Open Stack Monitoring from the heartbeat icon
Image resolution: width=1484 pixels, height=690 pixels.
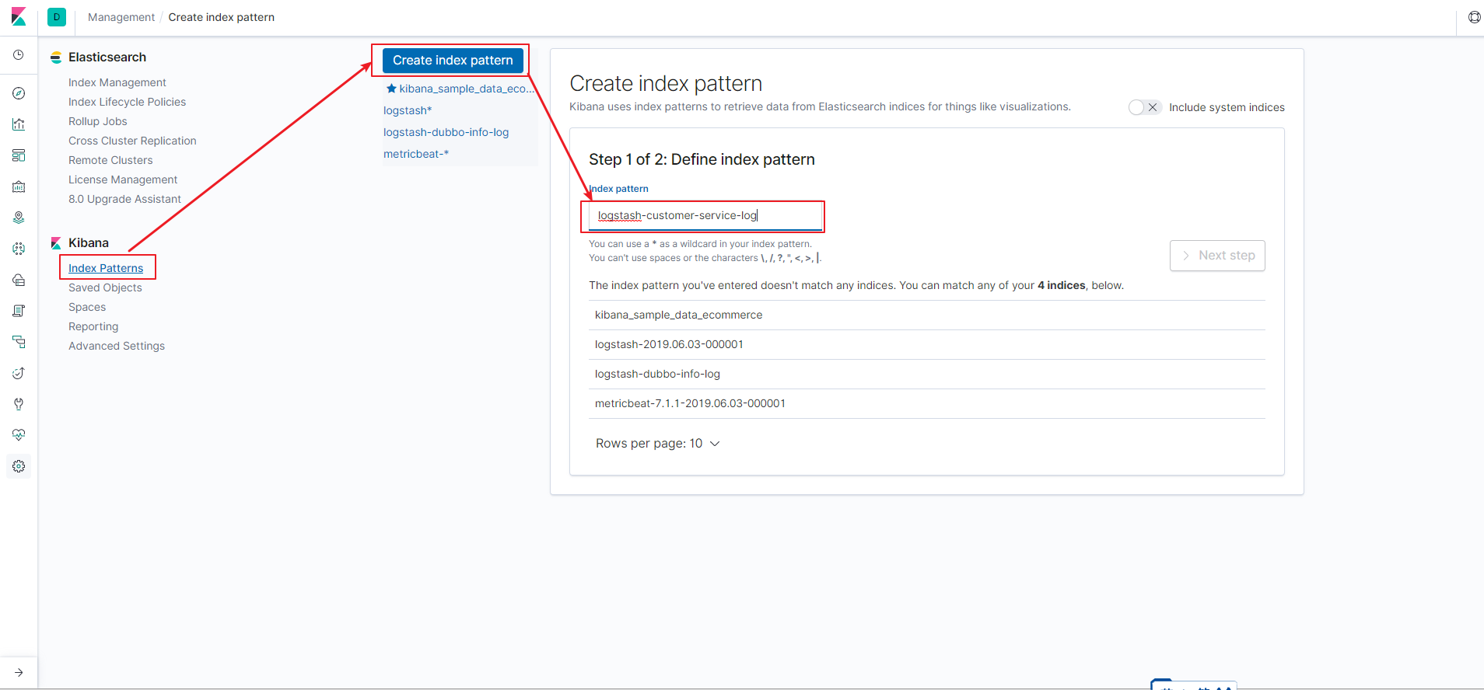19,435
